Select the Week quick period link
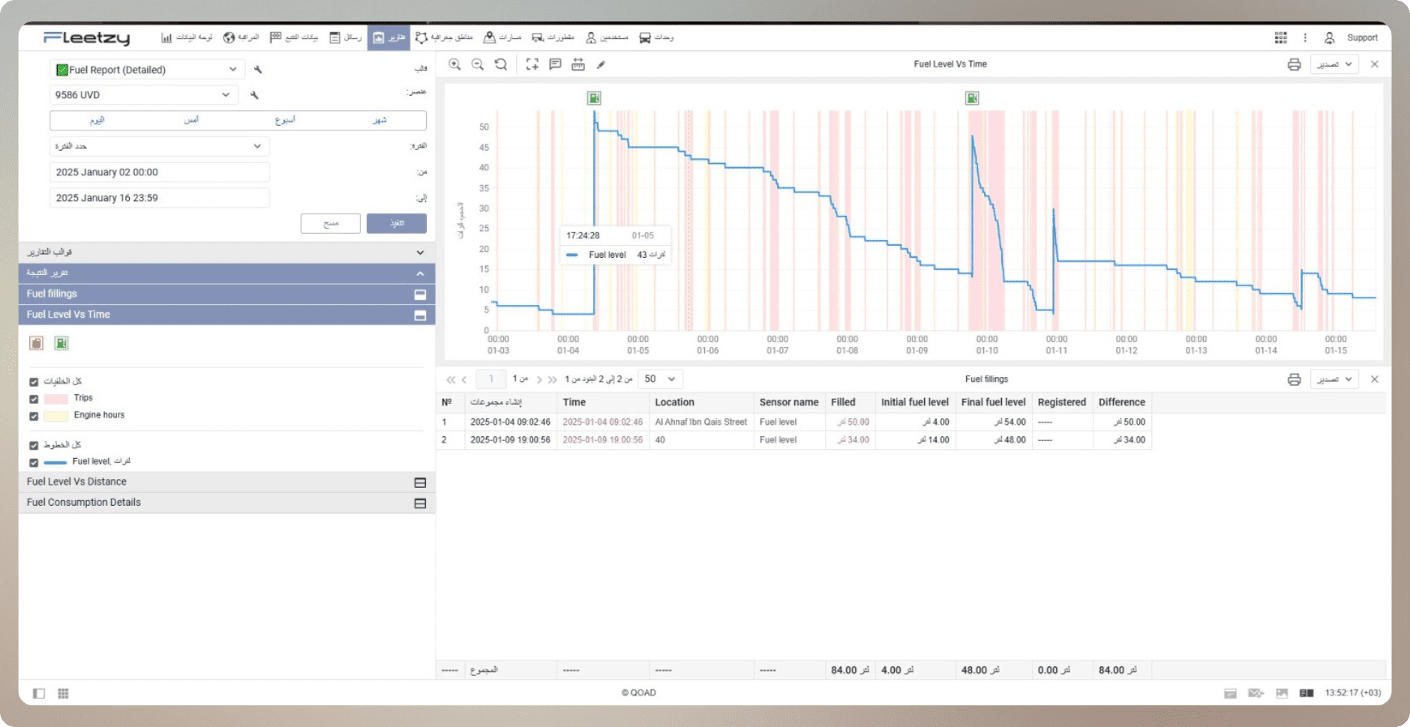 [x=285, y=120]
